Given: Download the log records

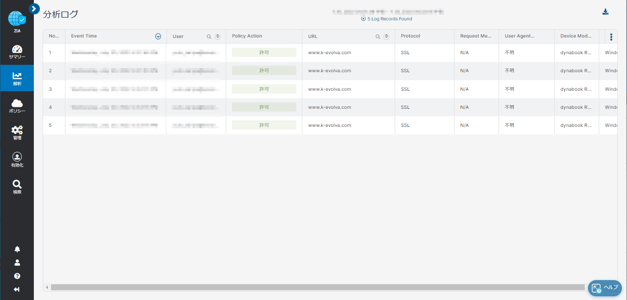Looking at the screenshot, I should (605, 12).
